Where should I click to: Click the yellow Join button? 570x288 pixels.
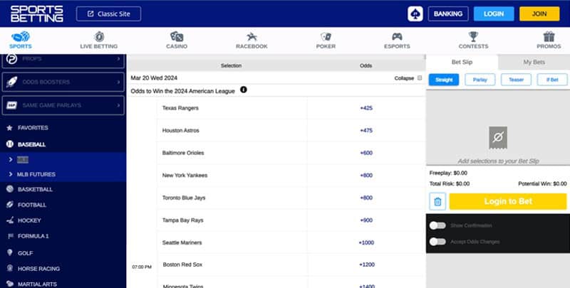pos(539,14)
